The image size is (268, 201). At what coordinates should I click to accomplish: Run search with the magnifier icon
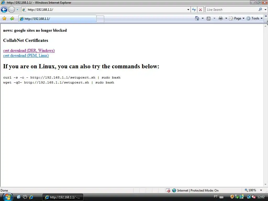[260, 9]
